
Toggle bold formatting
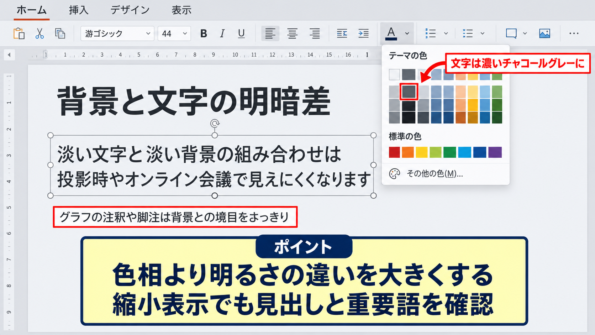[204, 33]
